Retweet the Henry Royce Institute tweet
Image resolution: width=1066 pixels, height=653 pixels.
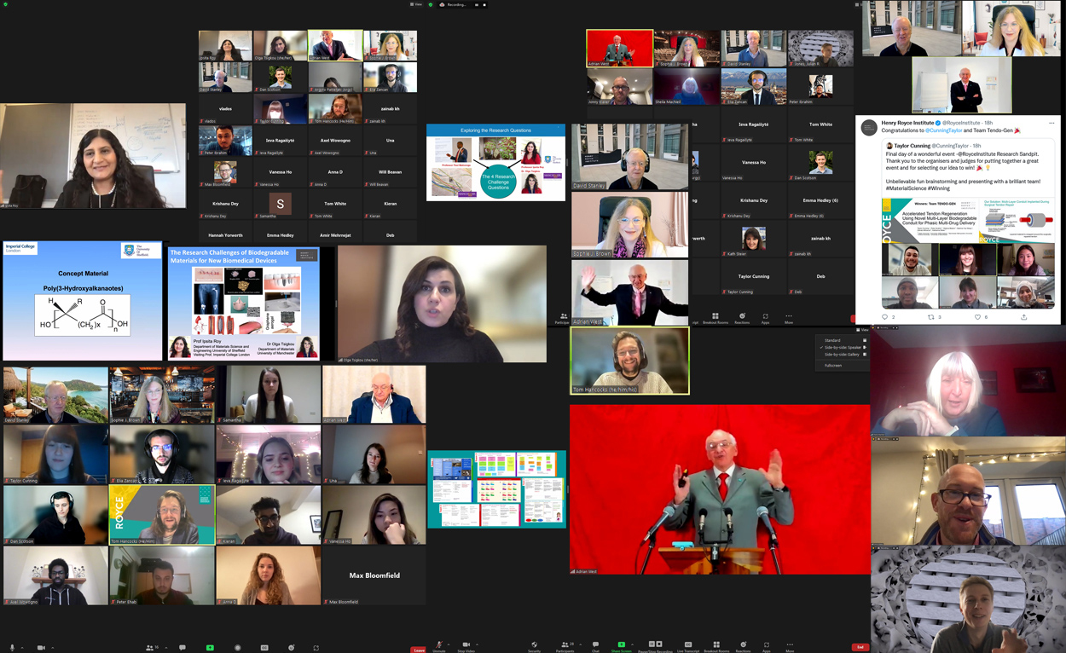(x=931, y=317)
